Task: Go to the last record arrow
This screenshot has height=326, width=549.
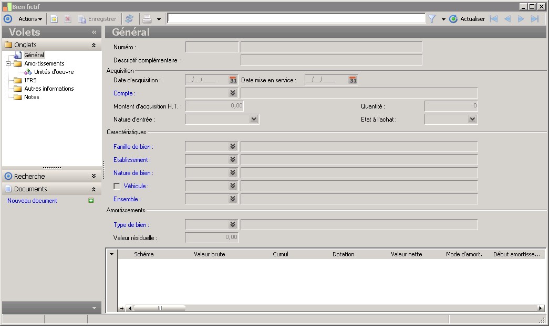Action: pos(535,19)
